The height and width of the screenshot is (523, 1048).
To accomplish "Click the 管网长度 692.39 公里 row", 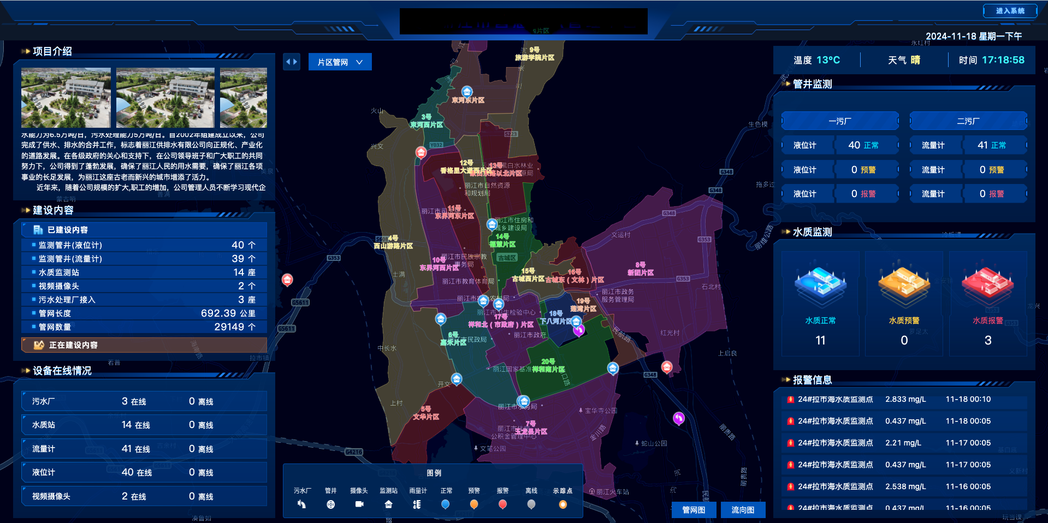I will 144,313.
